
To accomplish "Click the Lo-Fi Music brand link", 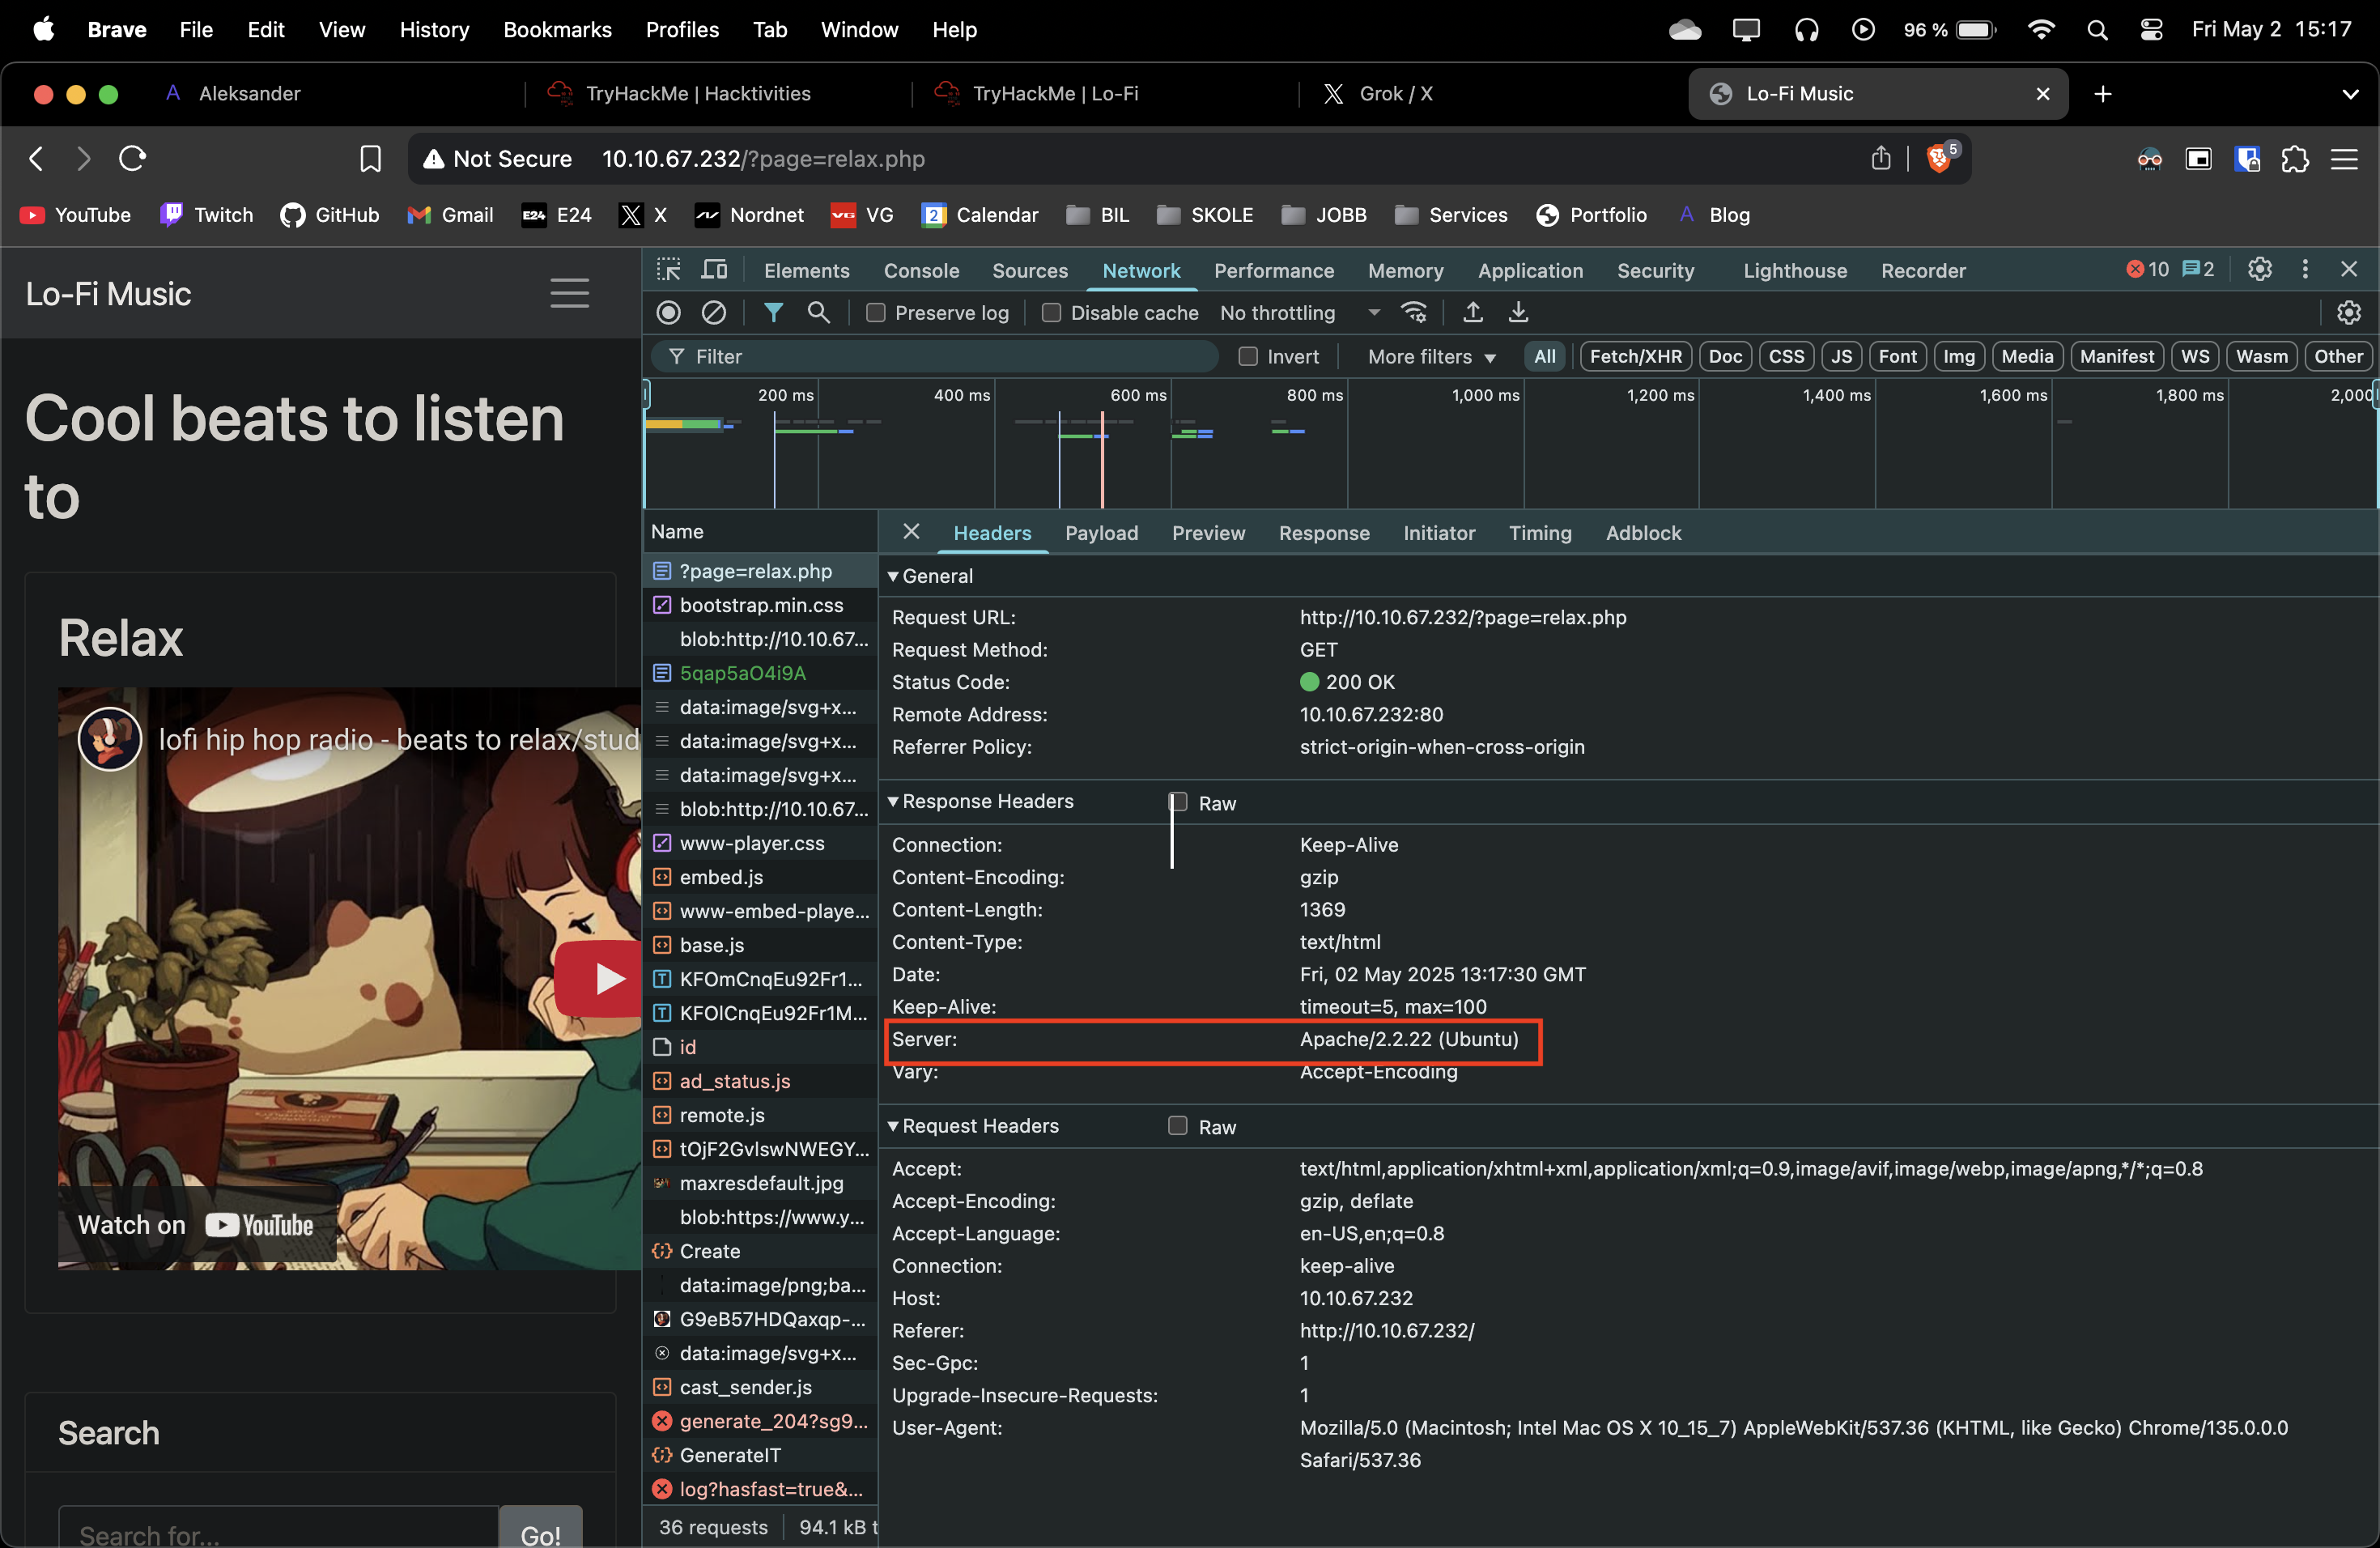I will pyautogui.click(x=108, y=293).
